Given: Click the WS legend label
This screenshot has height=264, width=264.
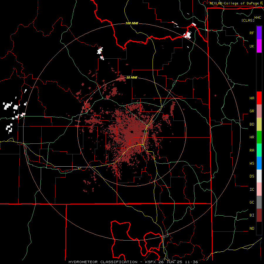Looking at the screenshot, I should [x=252, y=163].
